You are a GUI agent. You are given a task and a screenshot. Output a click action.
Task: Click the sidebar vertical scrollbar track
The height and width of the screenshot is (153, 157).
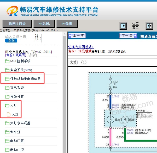[65, 94]
